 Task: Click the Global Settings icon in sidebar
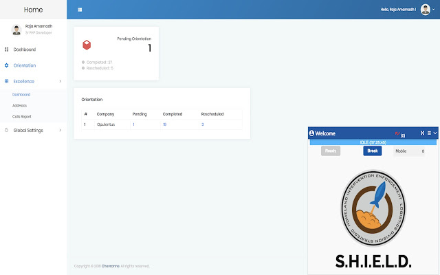[x=6, y=130]
